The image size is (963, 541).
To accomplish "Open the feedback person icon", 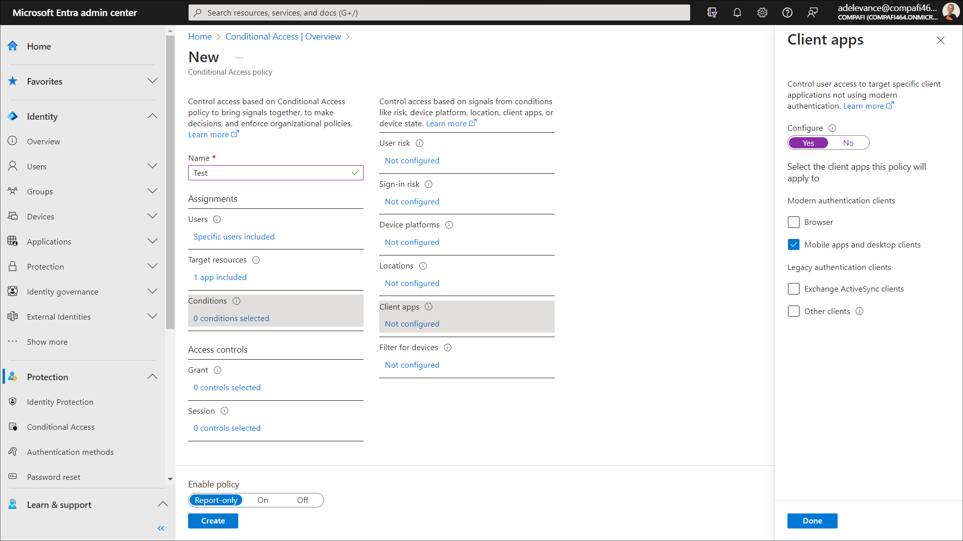I will [812, 13].
